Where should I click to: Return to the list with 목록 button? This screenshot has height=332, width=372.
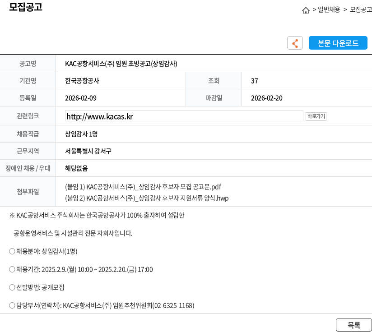[x=354, y=325]
